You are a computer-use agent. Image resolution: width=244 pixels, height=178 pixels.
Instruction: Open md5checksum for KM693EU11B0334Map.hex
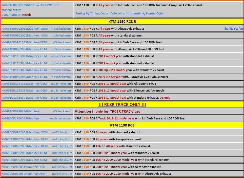61,91
